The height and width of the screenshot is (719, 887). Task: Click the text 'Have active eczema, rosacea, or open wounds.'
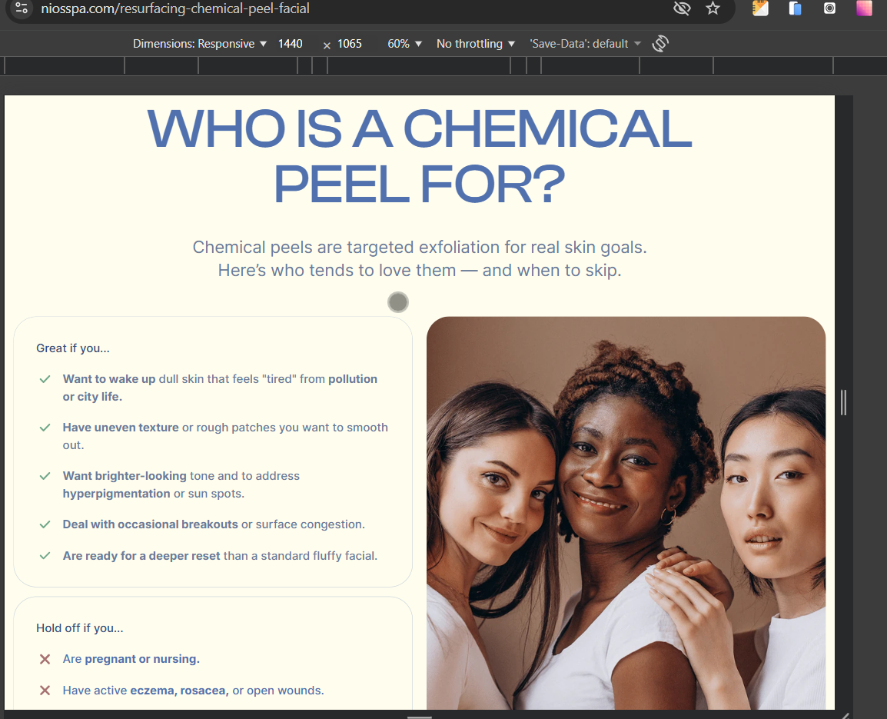click(x=194, y=690)
